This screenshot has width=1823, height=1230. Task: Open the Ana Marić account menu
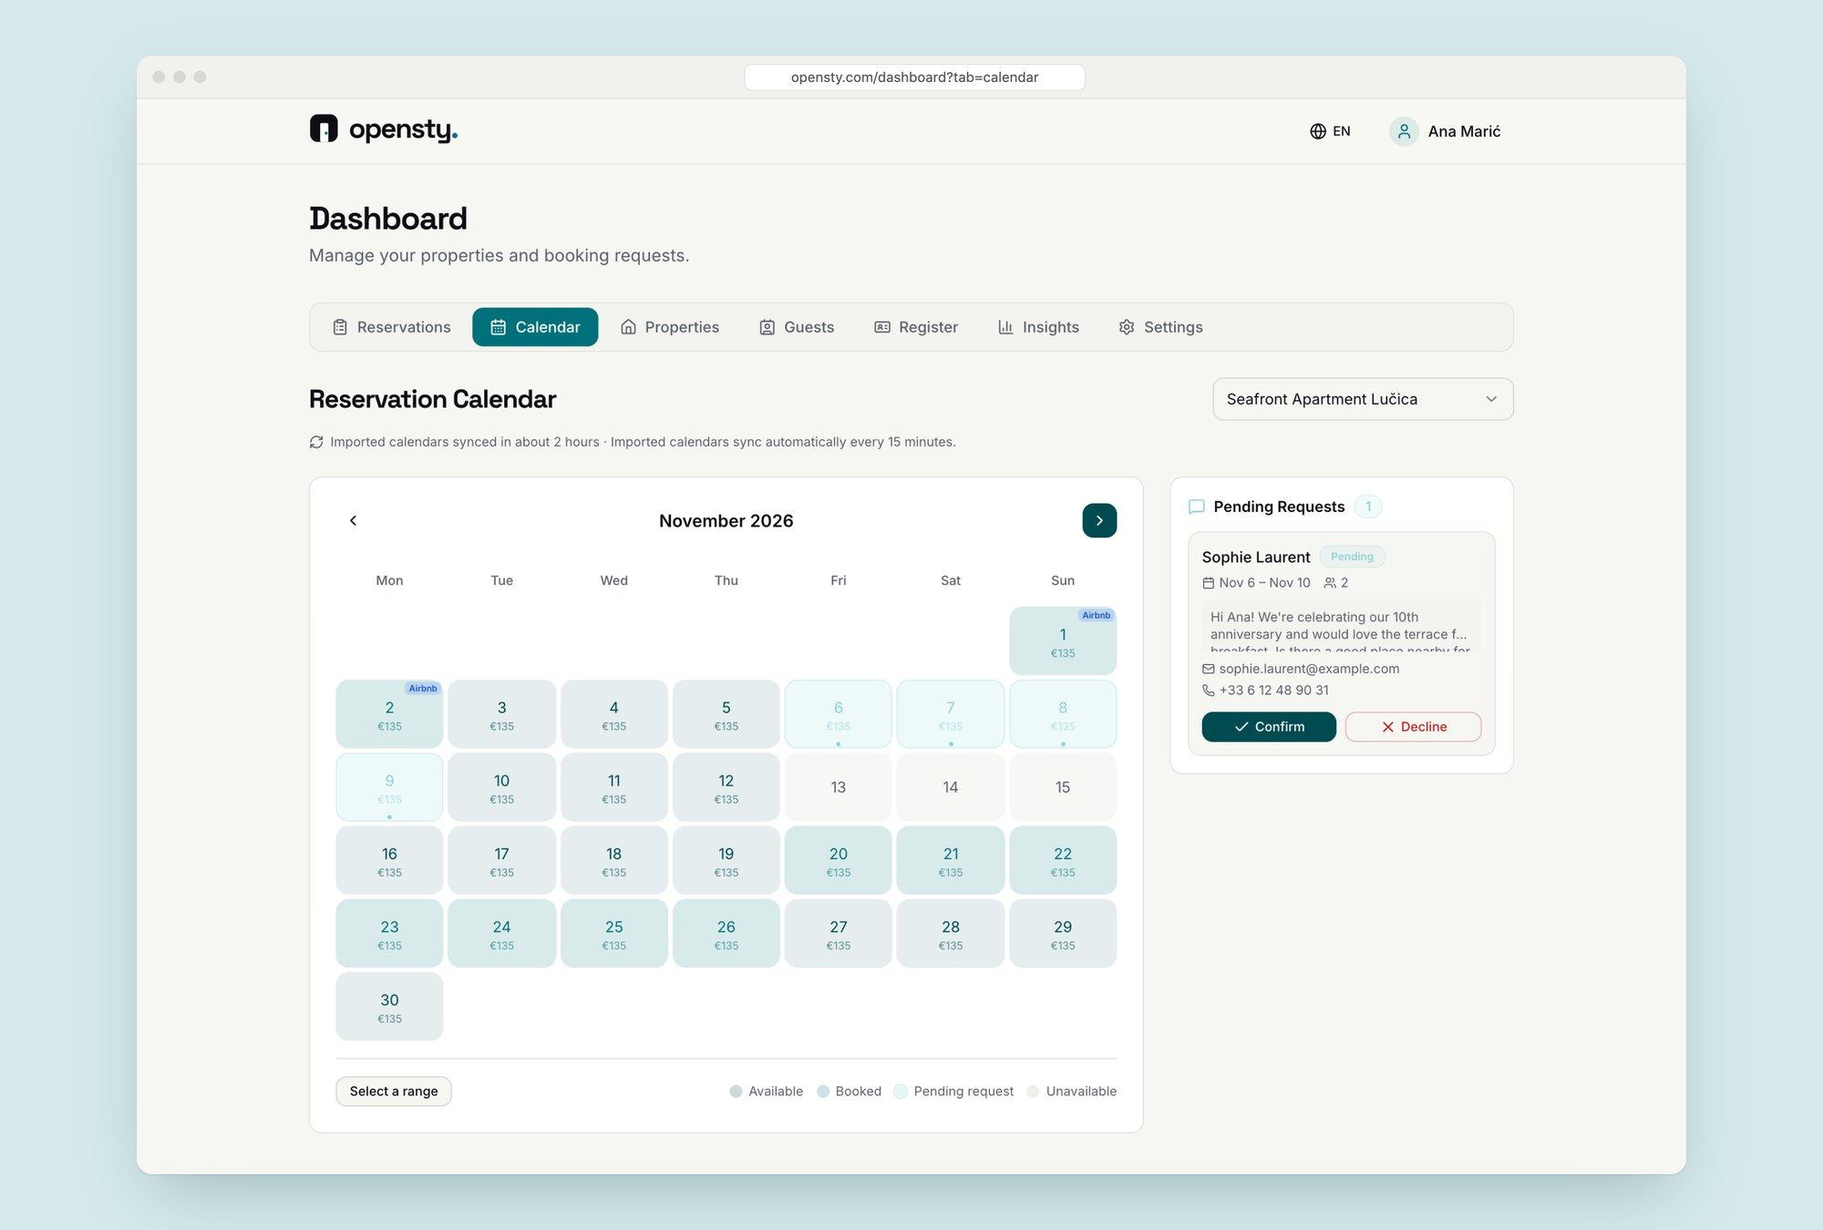click(1445, 131)
